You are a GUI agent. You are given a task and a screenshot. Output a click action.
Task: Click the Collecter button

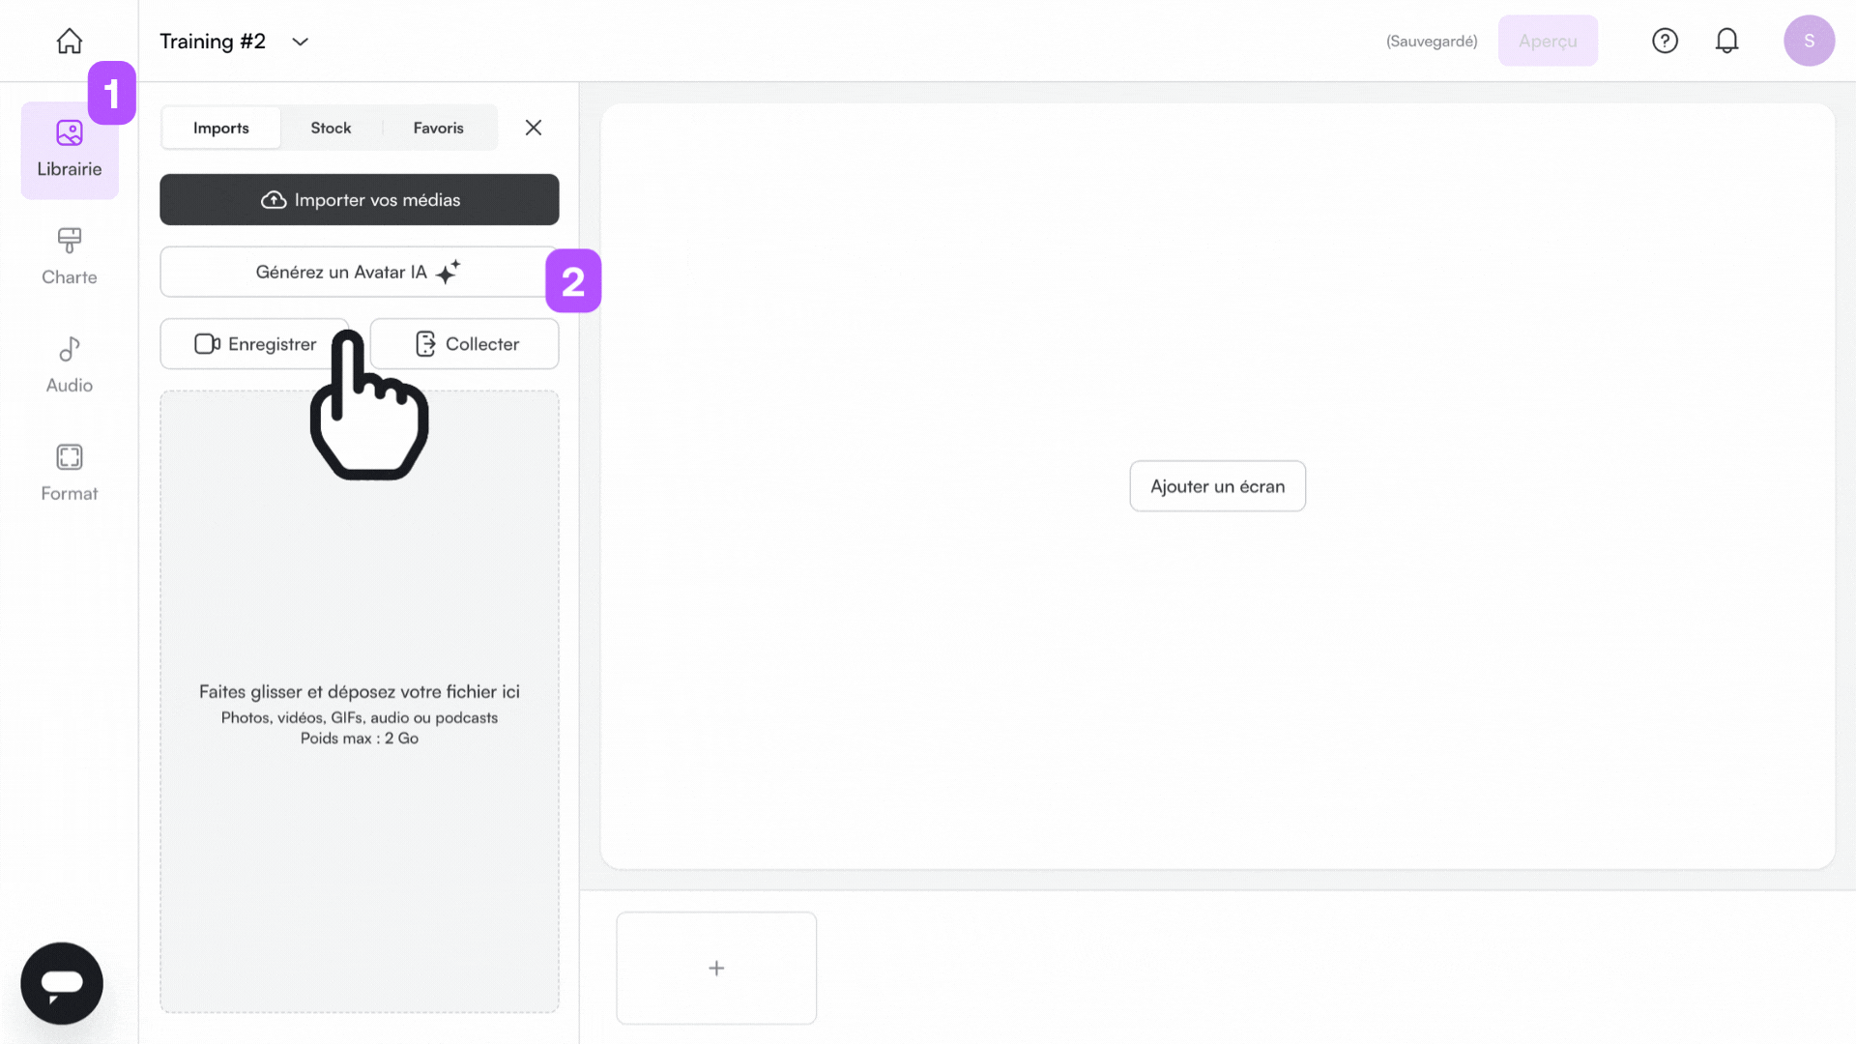click(x=465, y=344)
